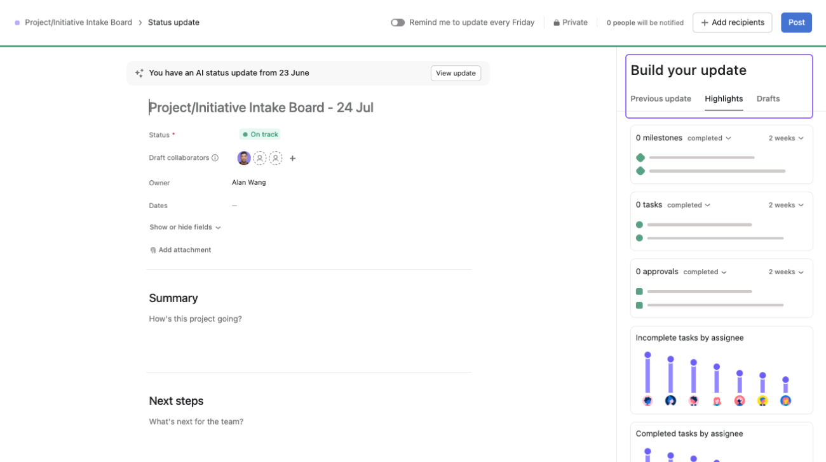
Task: Open milestones 2 weeks range dropdown
Action: (786, 138)
